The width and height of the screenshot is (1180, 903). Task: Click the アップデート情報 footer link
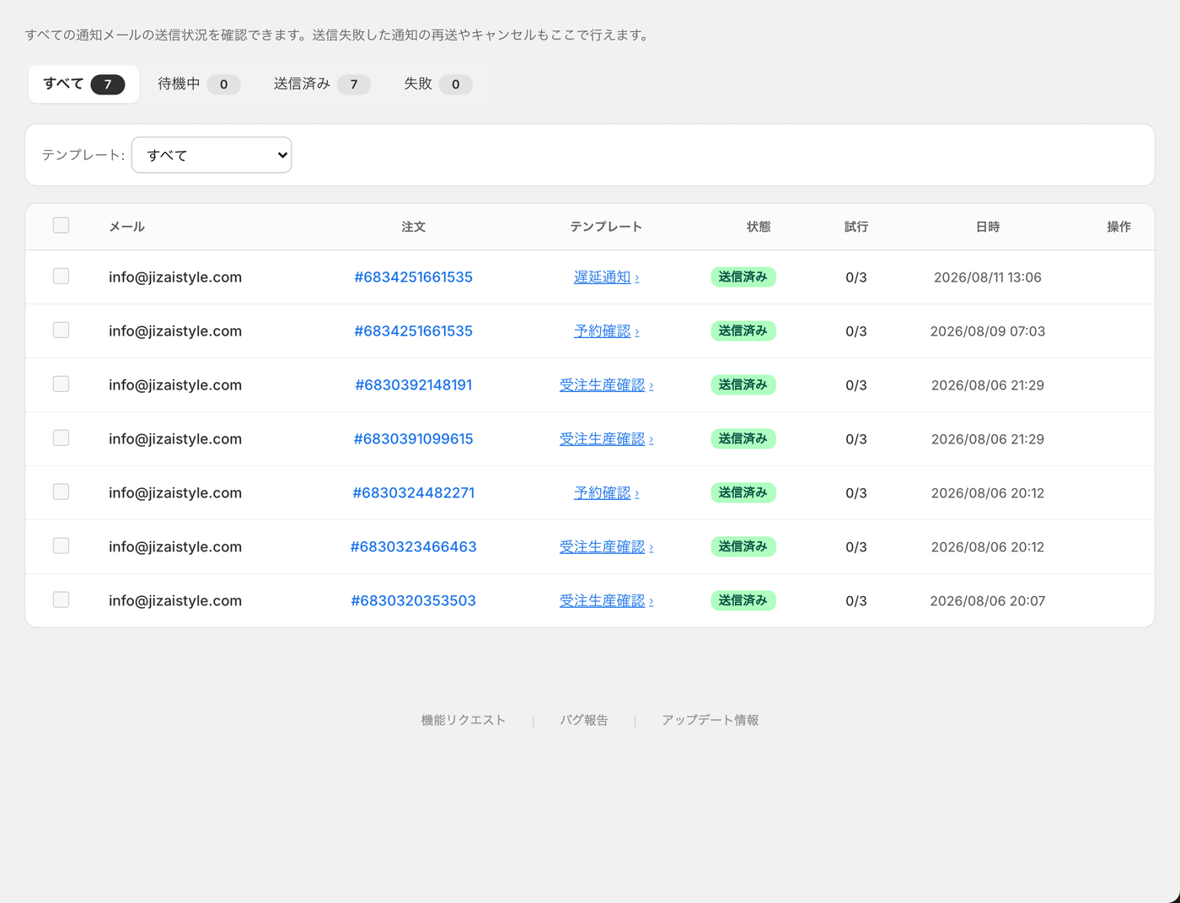(710, 720)
